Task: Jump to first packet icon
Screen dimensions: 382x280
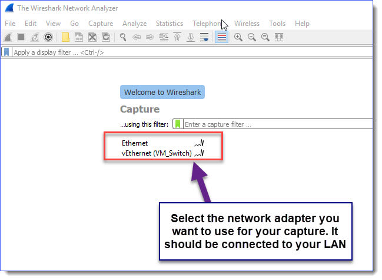Action: 177,37
